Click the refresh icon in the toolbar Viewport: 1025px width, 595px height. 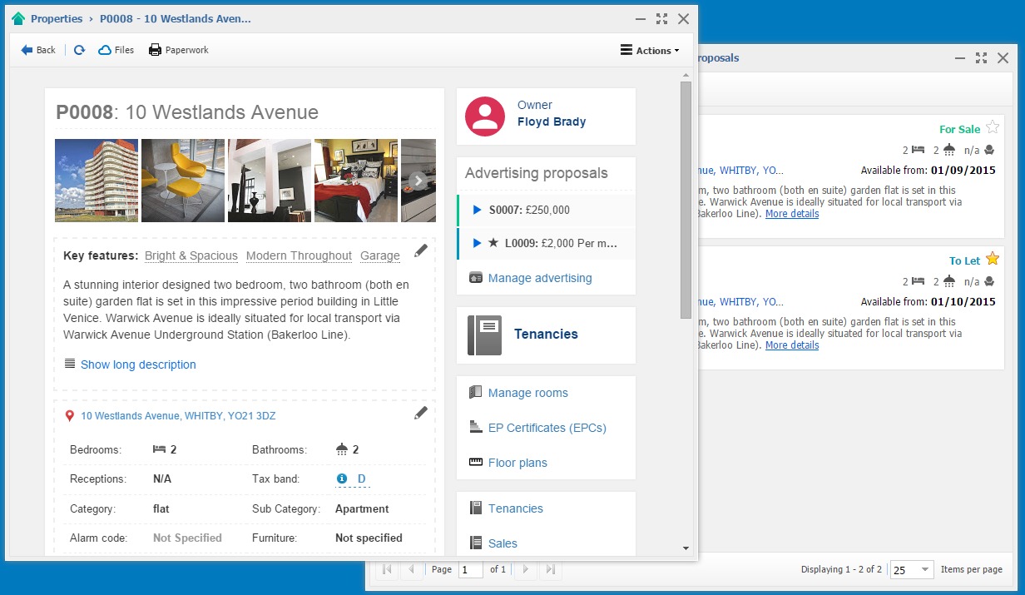point(79,50)
